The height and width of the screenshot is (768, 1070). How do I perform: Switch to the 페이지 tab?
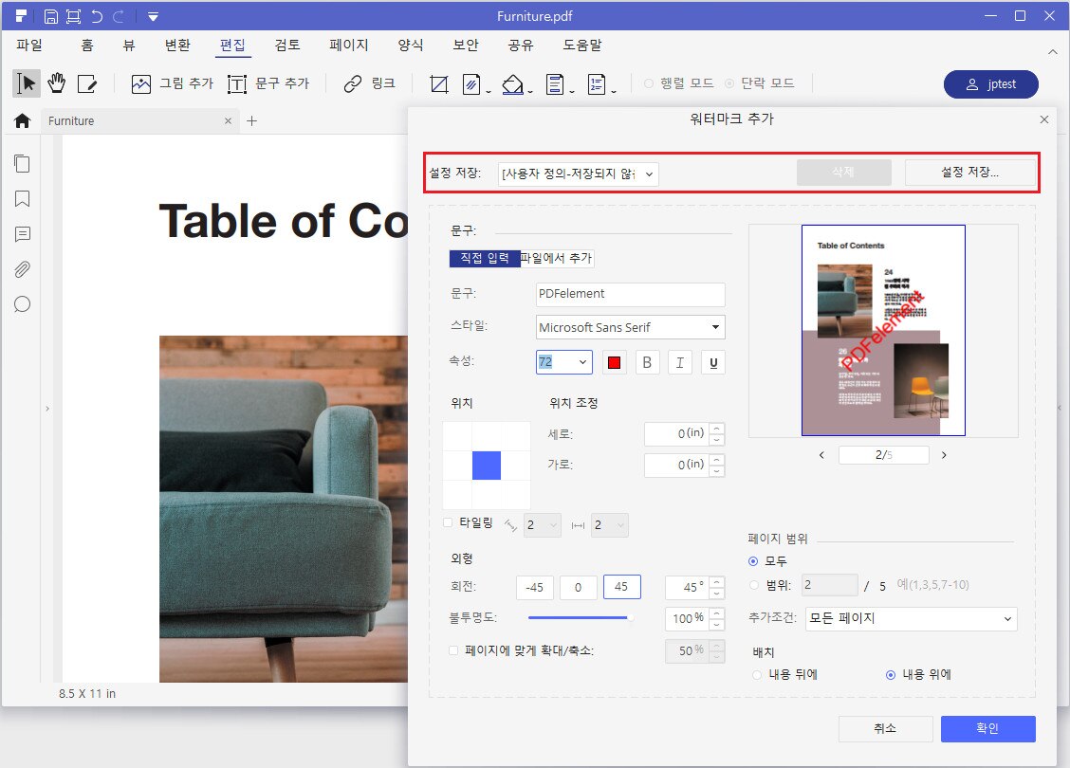349,45
